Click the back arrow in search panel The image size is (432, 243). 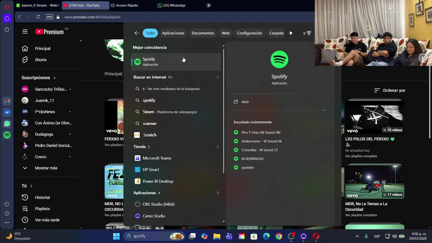point(137,33)
